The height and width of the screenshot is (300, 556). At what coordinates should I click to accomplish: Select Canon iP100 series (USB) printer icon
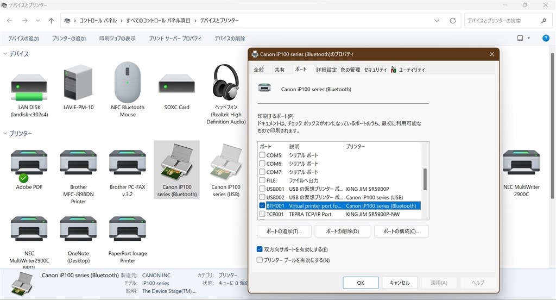click(x=226, y=161)
